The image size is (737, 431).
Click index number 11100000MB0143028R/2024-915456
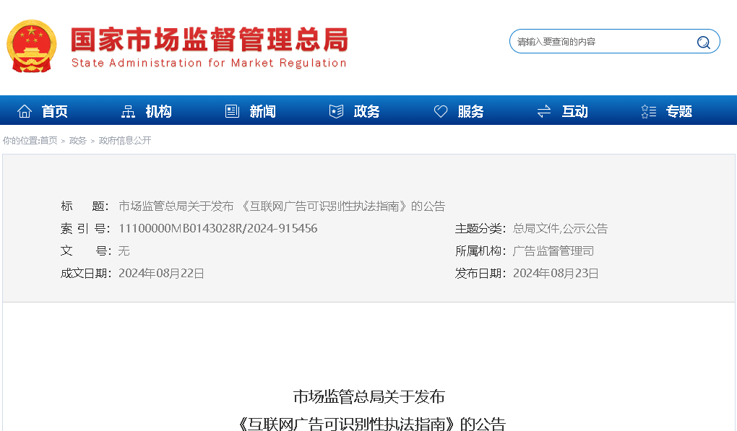pyautogui.click(x=218, y=229)
